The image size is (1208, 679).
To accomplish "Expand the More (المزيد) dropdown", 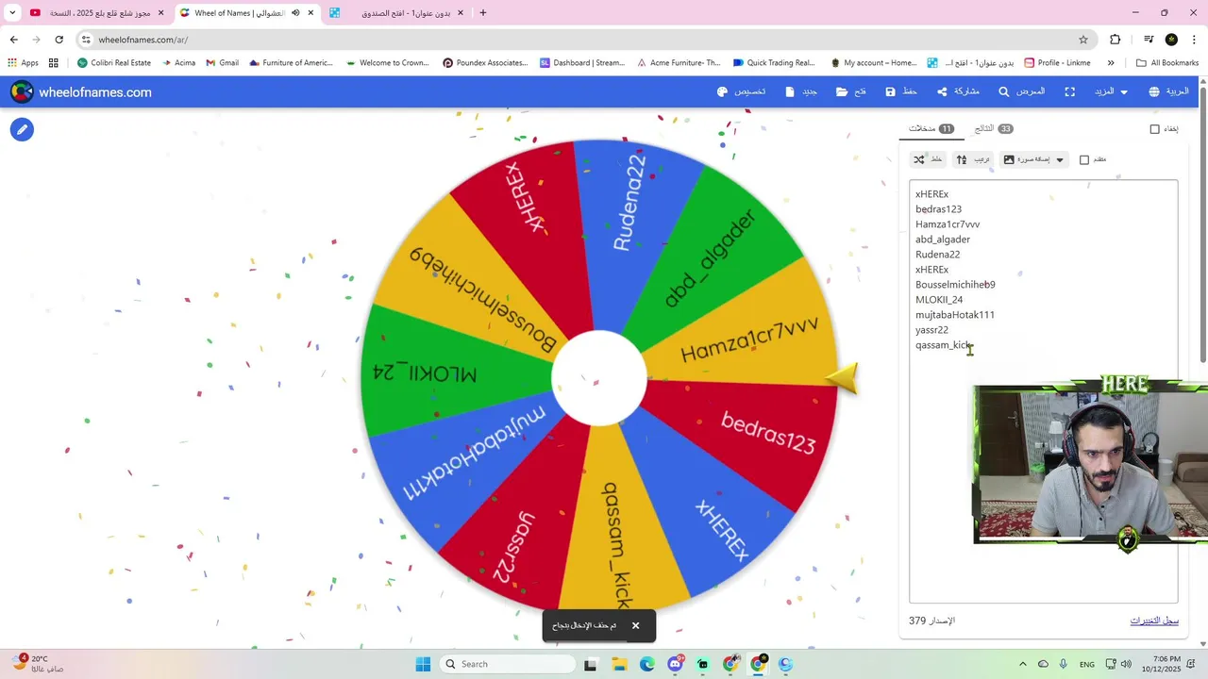I will [x=1110, y=91].
